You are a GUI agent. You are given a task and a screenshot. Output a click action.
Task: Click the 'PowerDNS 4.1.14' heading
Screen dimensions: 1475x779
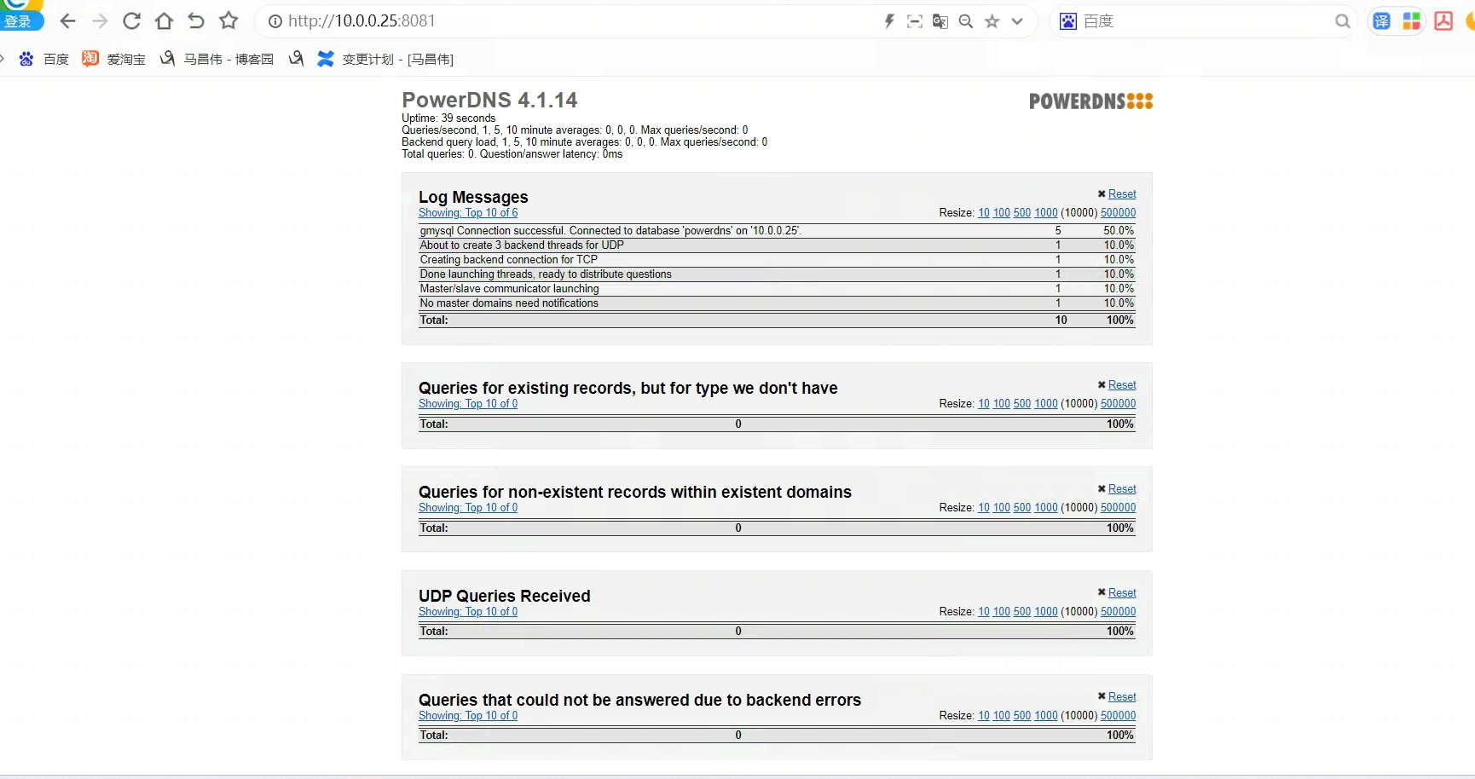489,101
